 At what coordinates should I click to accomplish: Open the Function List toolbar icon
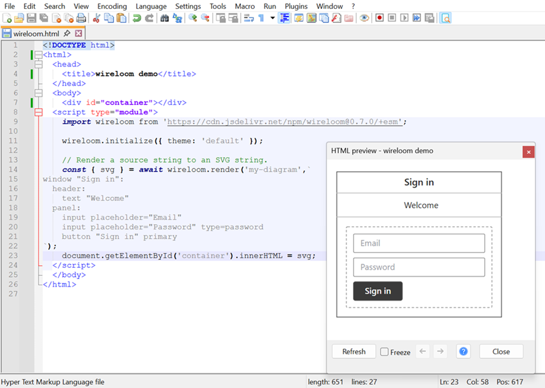[x=337, y=18]
